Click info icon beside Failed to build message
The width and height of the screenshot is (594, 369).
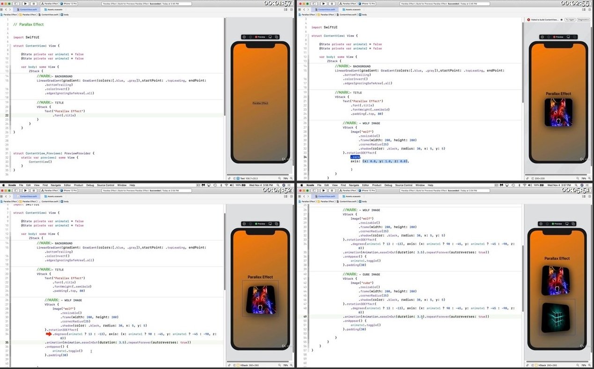pyautogui.click(x=561, y=20)
